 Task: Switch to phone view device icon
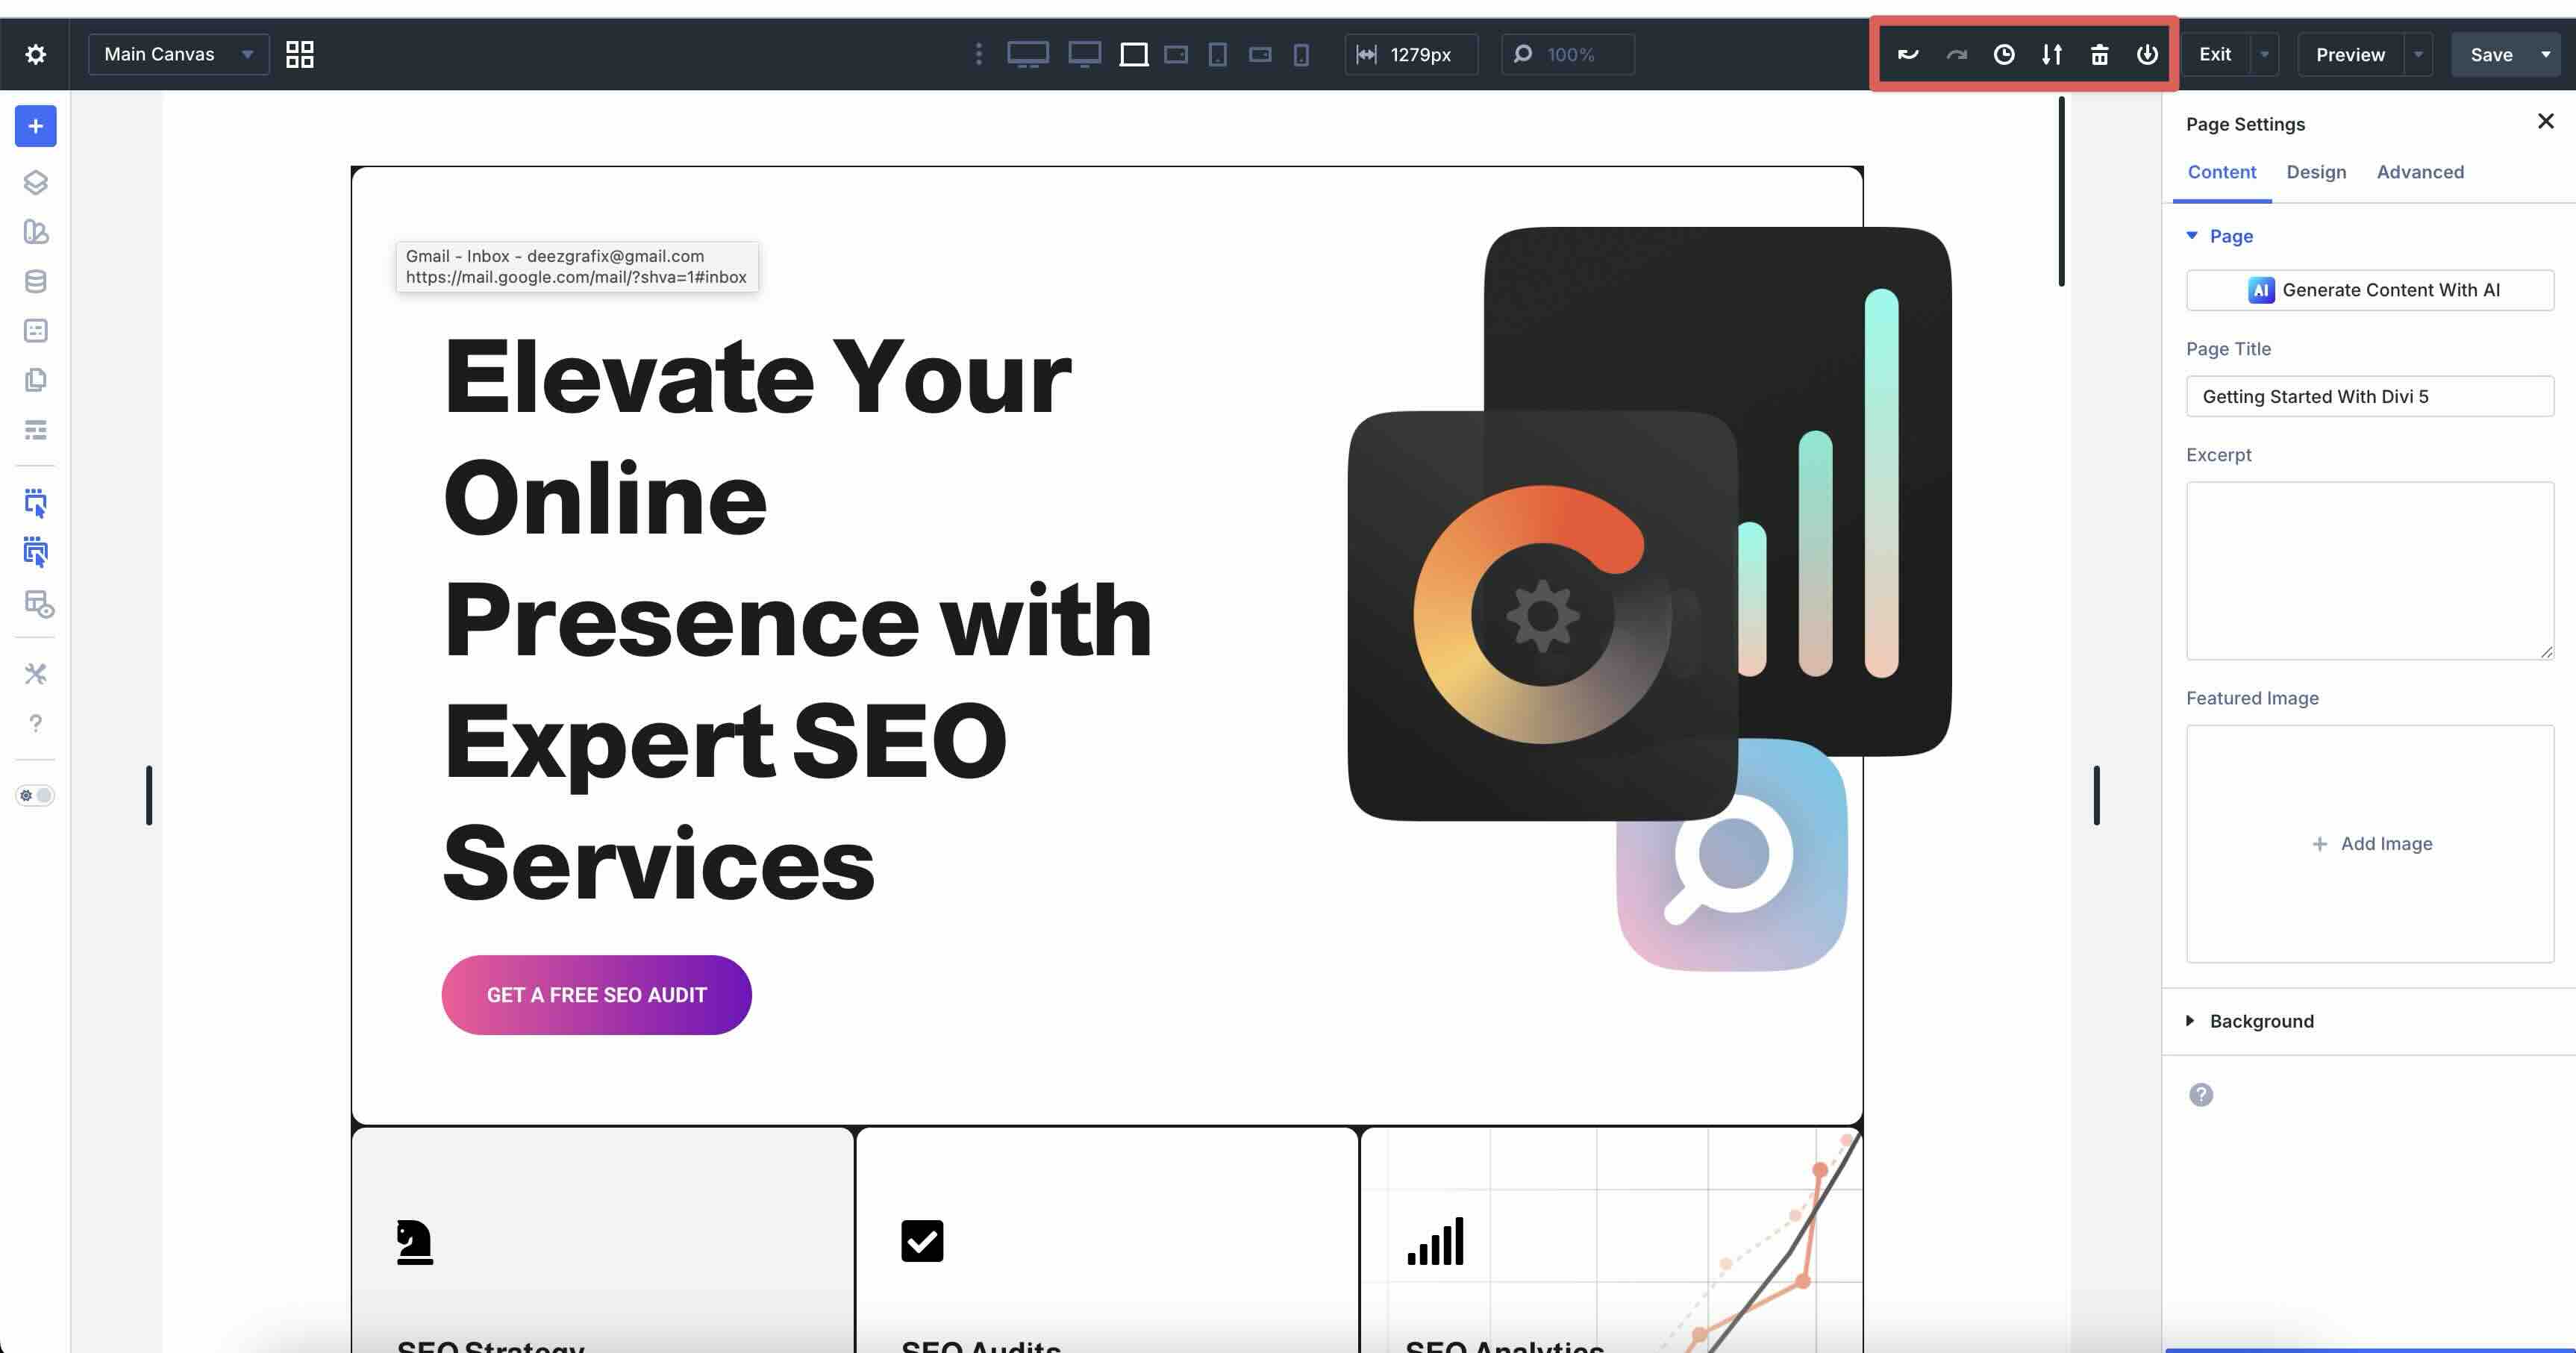[x=1301, y=54]
